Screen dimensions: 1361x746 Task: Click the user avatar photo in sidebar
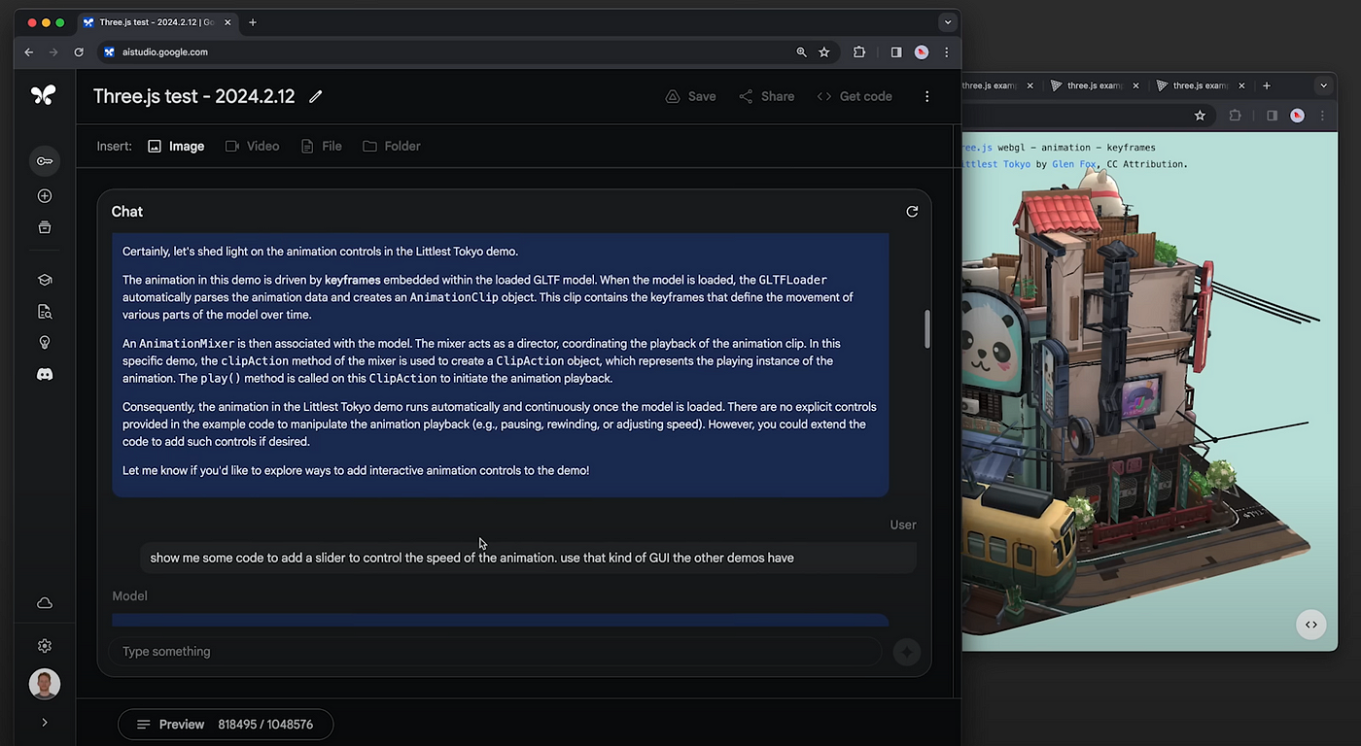(45, 684)
